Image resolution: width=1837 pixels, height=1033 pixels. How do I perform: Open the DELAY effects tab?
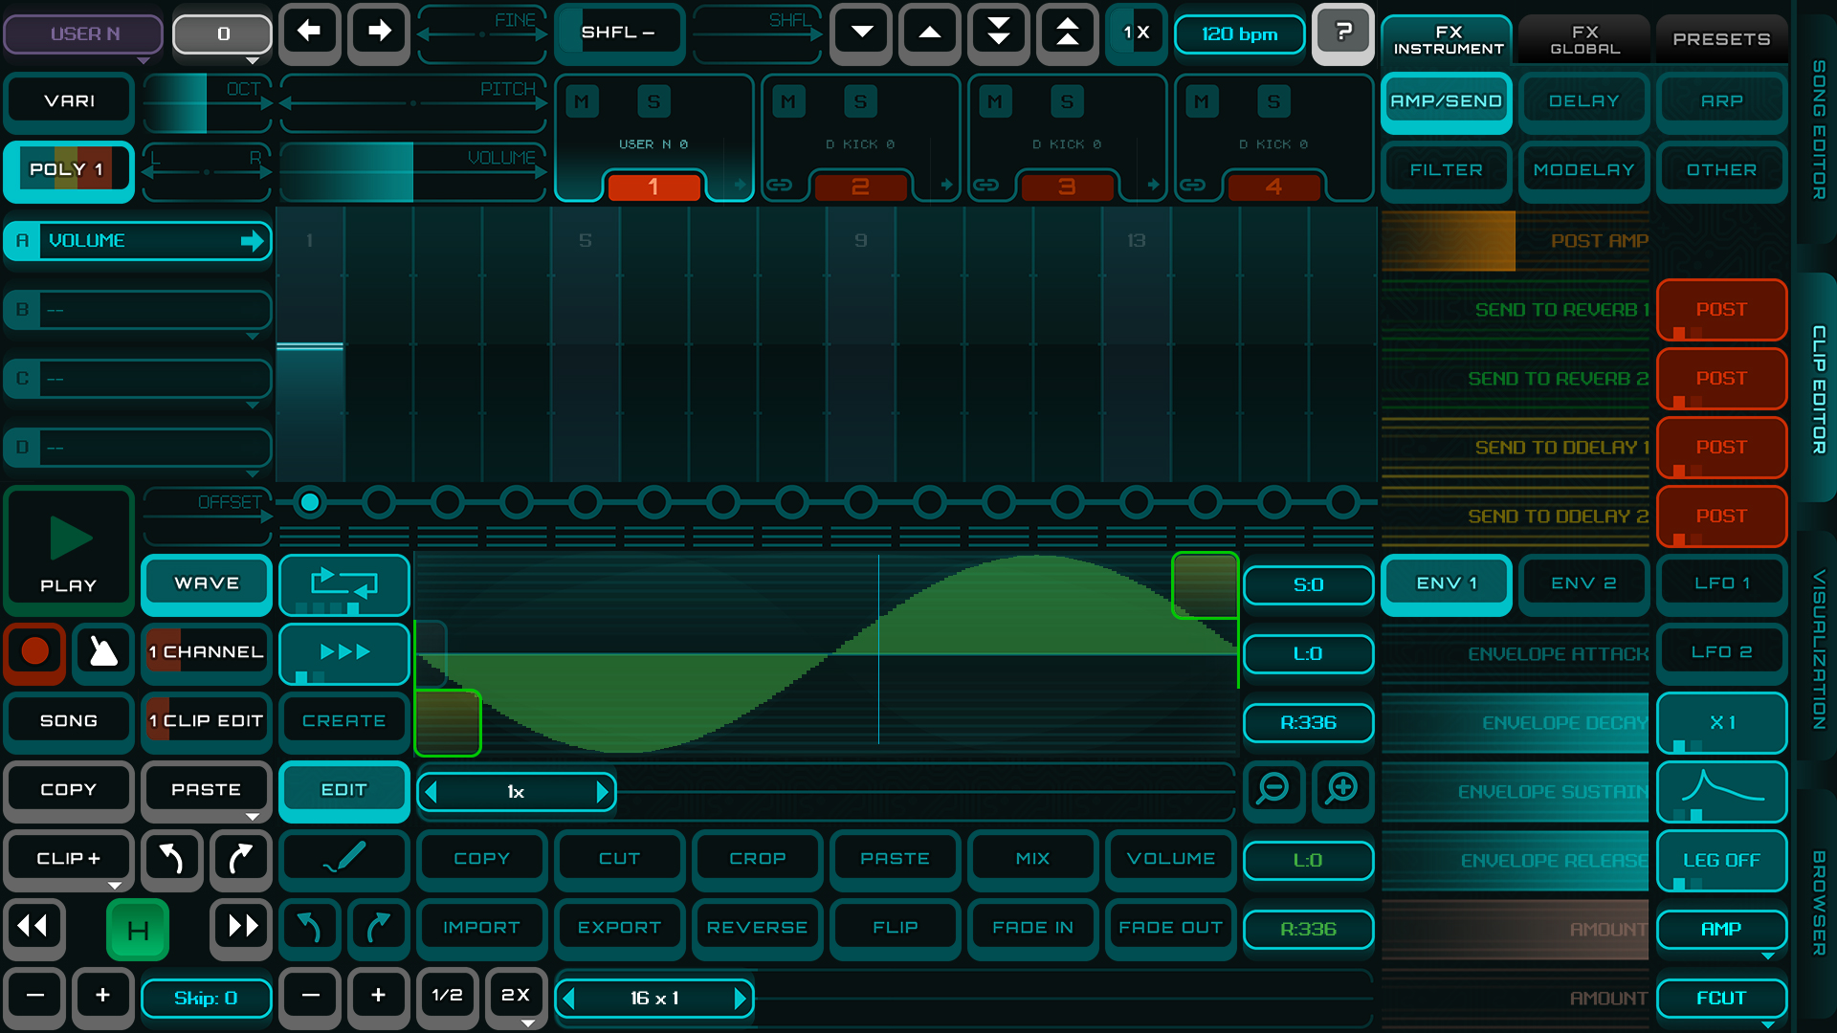1584,101
